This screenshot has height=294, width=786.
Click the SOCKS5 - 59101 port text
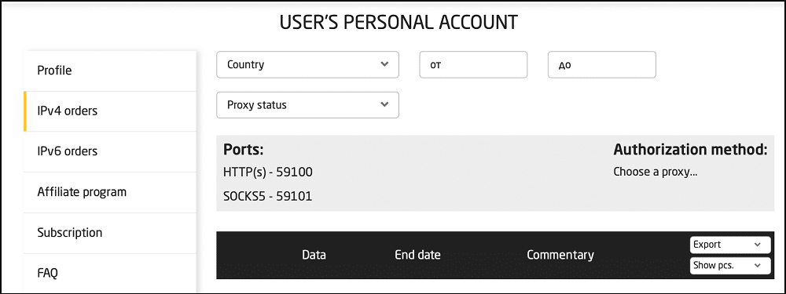click(268, 197)
